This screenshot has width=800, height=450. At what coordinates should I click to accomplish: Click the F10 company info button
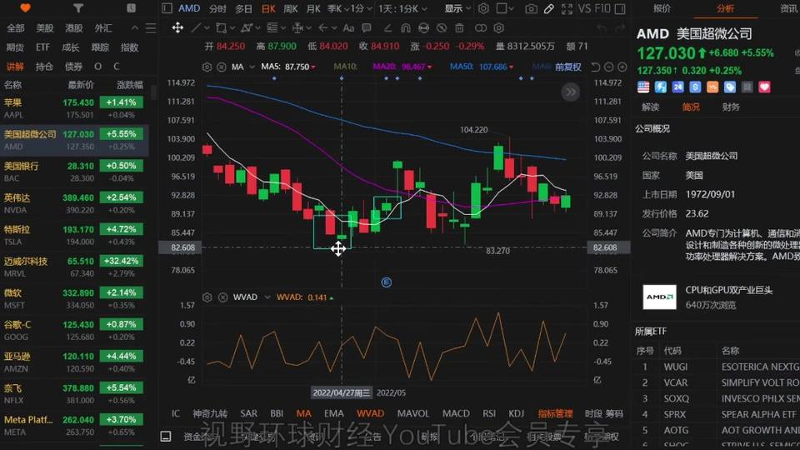602,8
